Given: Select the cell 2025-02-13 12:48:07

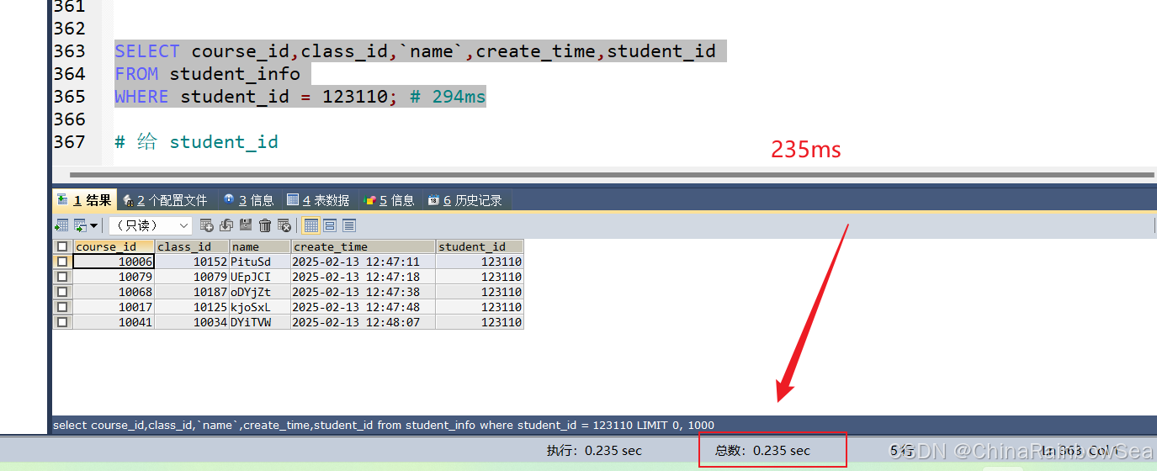Looking at the screenshot, I should (x=364, y=322).
